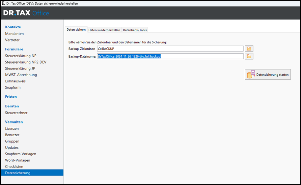
Task: Click into the Backup-Zielordner field
Action: pos(170,49)
